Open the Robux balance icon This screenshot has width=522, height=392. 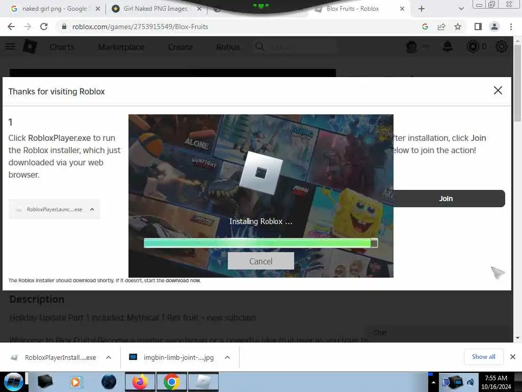(473, 47)
